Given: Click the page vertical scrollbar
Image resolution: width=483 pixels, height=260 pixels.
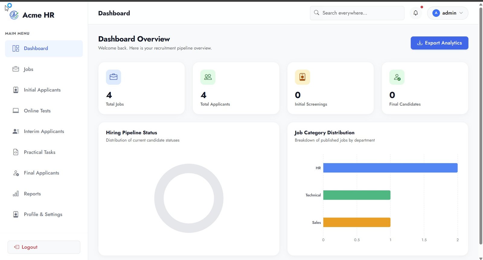Looking at the screenshot, I should (x=481, y=126).
